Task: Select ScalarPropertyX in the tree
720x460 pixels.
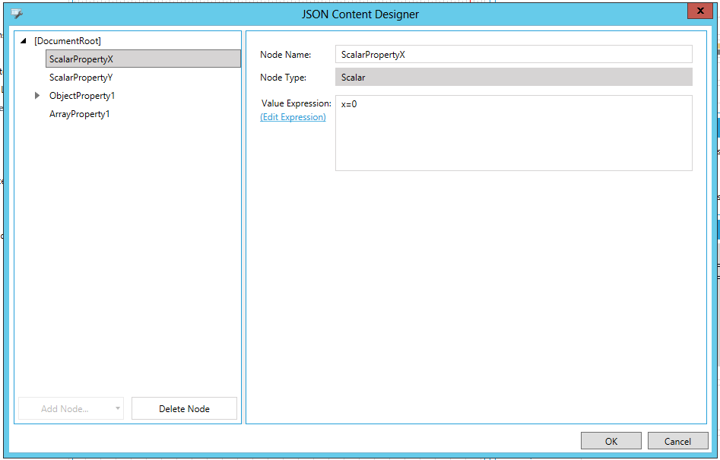Action: tap(81, 59)
